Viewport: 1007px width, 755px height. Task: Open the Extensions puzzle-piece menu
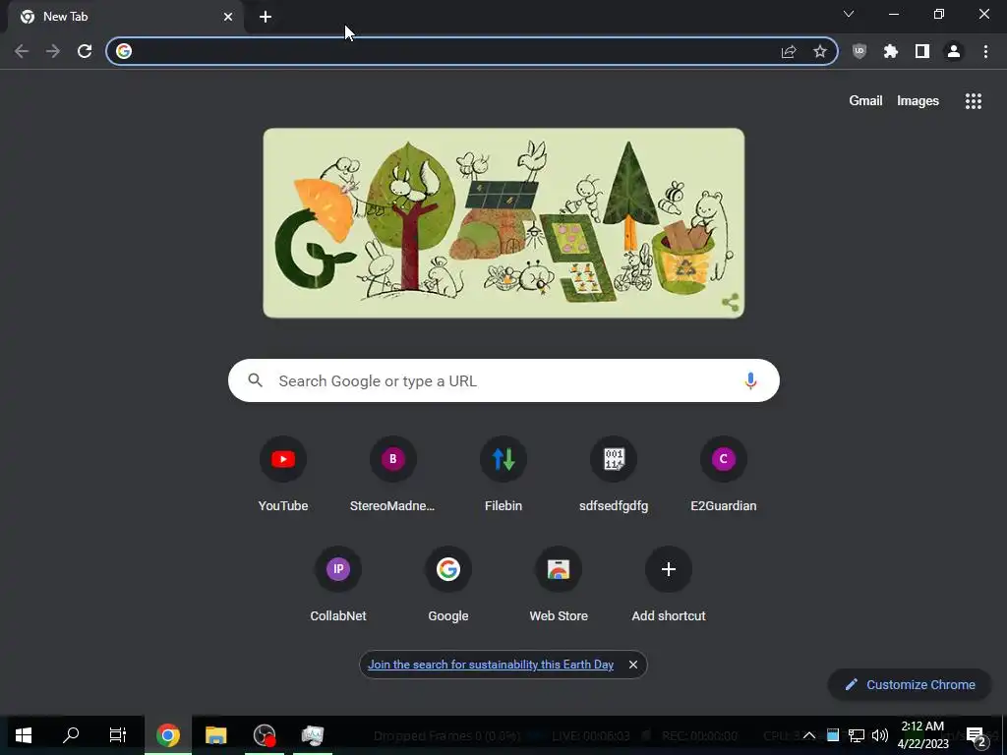(x=891, y=51)
